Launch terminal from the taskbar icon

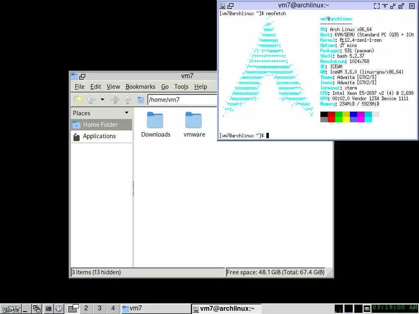pos(48,309)
